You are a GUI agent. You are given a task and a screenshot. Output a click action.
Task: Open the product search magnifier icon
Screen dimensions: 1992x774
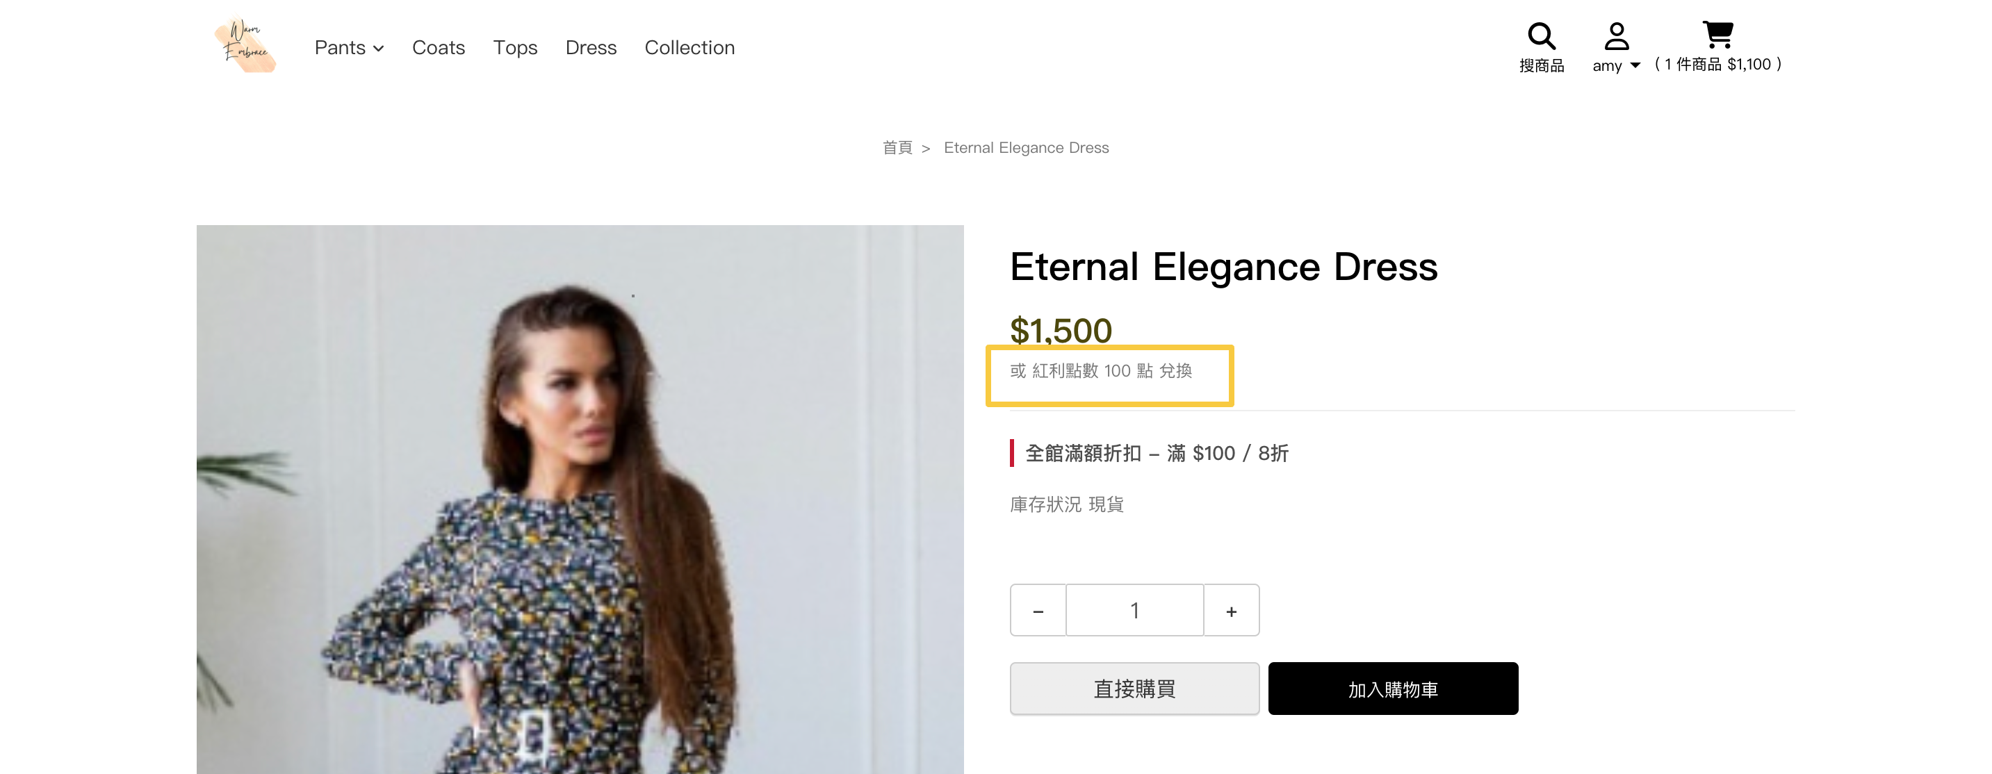click(x=1540, y=36)
